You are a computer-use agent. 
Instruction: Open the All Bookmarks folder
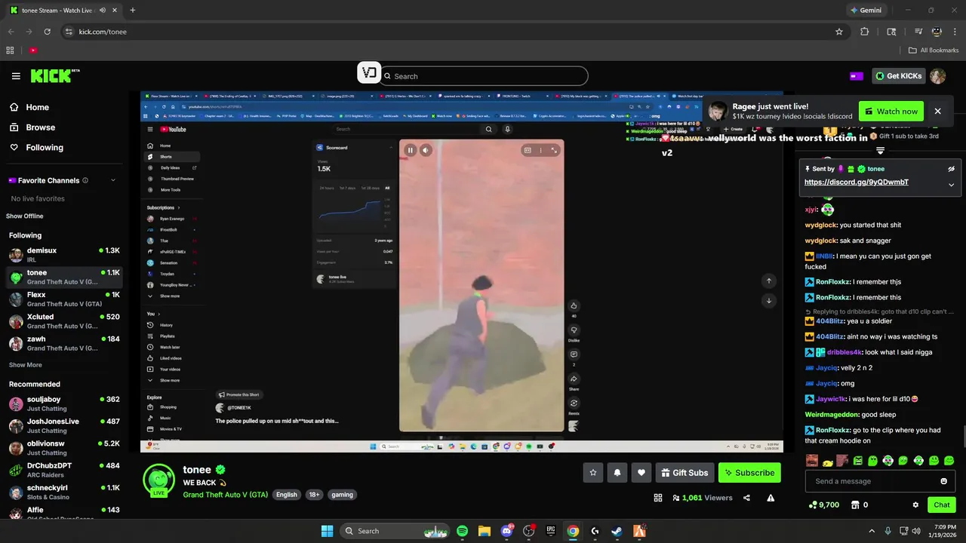[934, 51]
